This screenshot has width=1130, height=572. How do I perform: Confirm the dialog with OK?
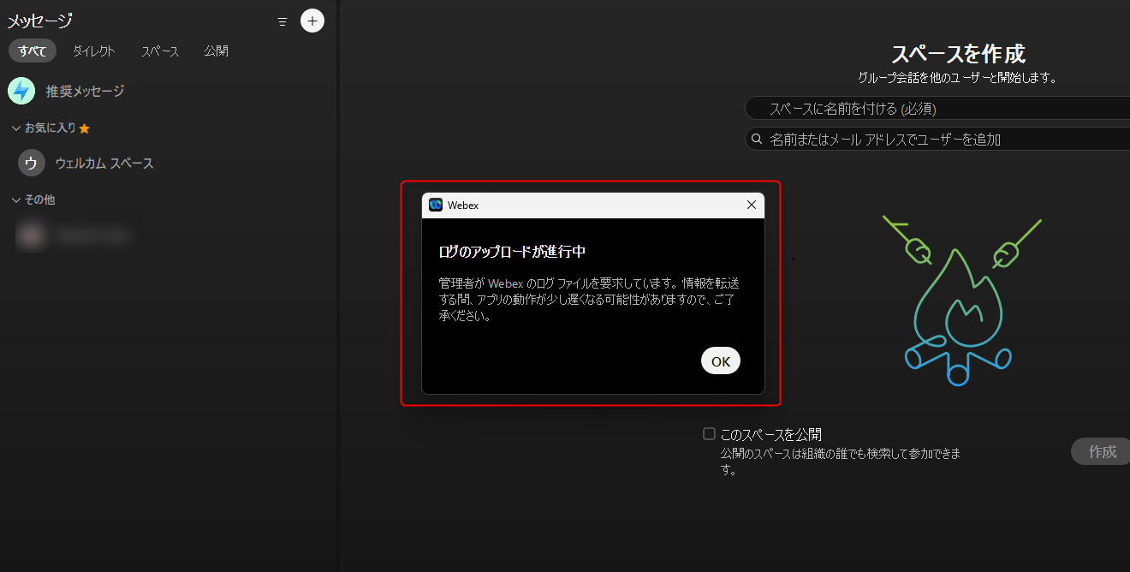(x=721, y=361)
